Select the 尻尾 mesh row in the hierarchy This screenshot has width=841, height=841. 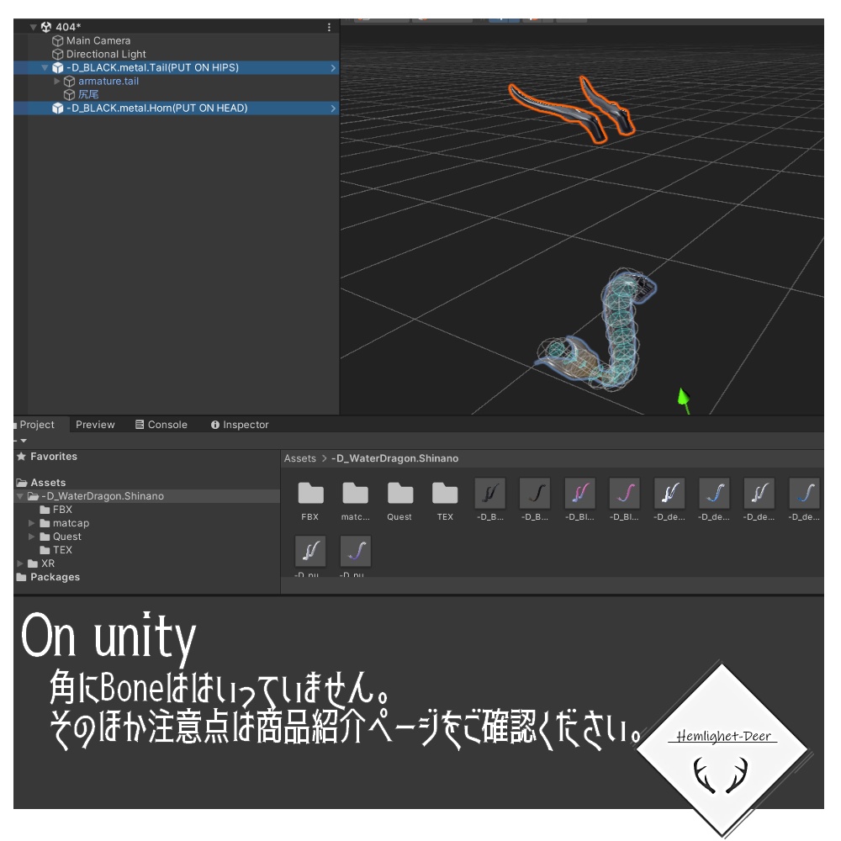177,94
